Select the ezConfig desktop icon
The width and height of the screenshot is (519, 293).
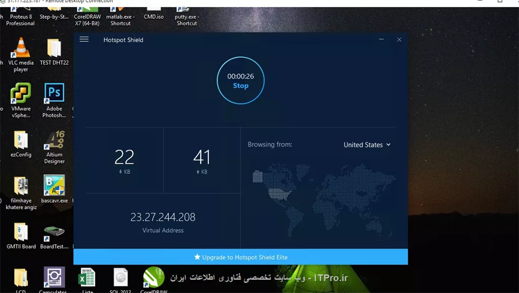click(x=21, y=144)
